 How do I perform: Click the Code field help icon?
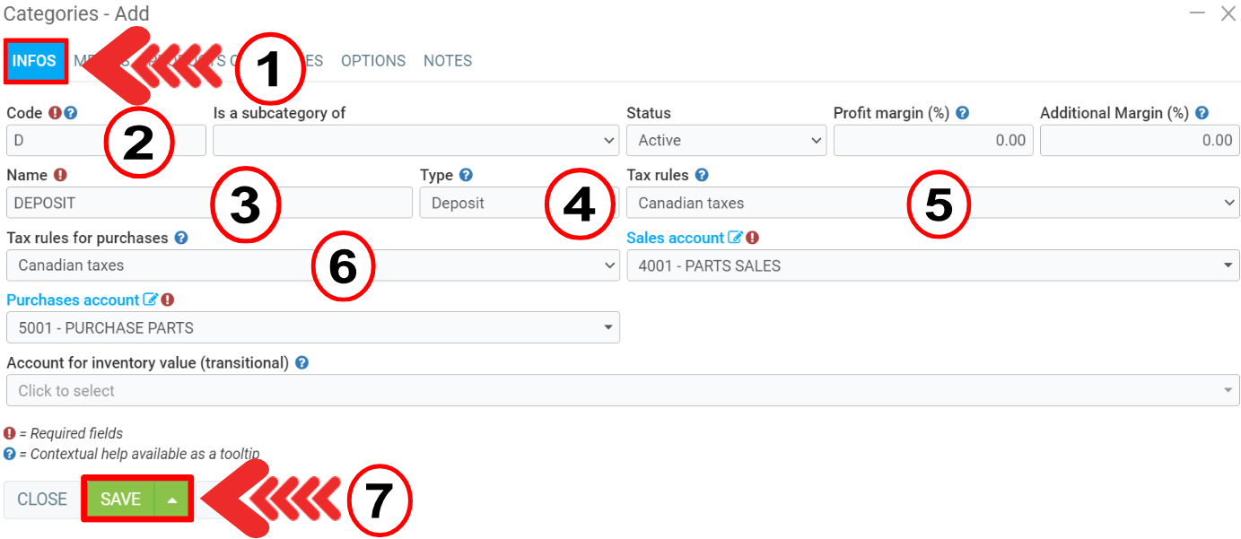click(71, 113)
